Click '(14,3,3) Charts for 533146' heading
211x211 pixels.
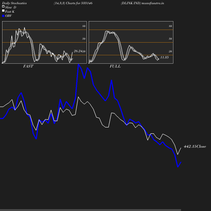(73, 3)
